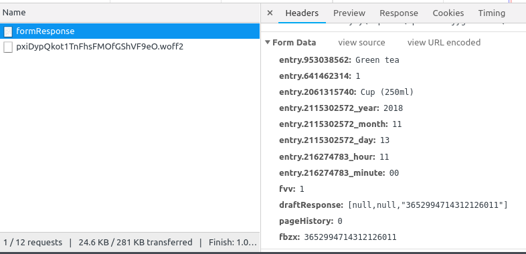Viewport: 526px width, 254px height.
Task: Click the entry.216274783_hour key
Action: point(327,157)
